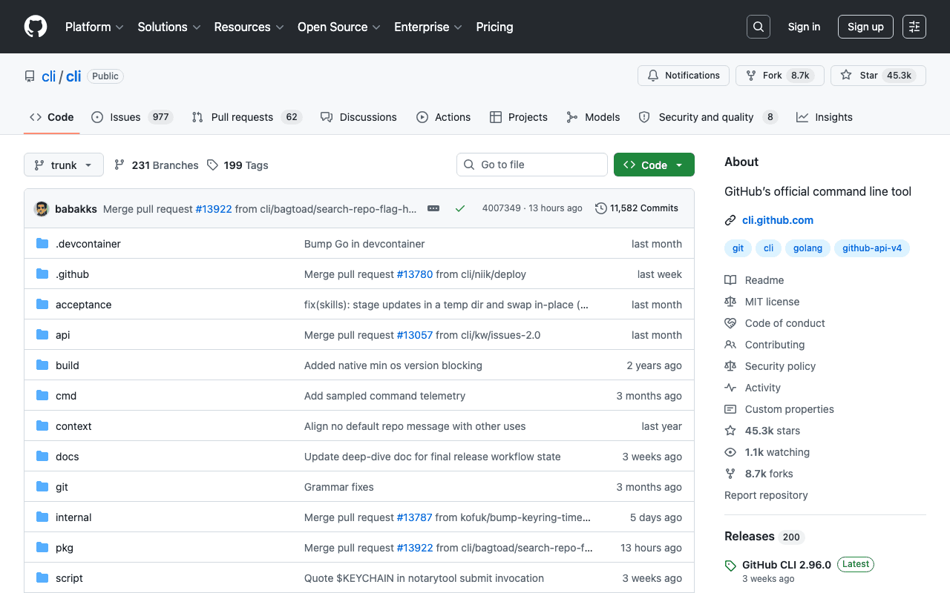Switch to the Pull requests tab
The height and width of the screenshot is (593, 950).
click(246, 117)
